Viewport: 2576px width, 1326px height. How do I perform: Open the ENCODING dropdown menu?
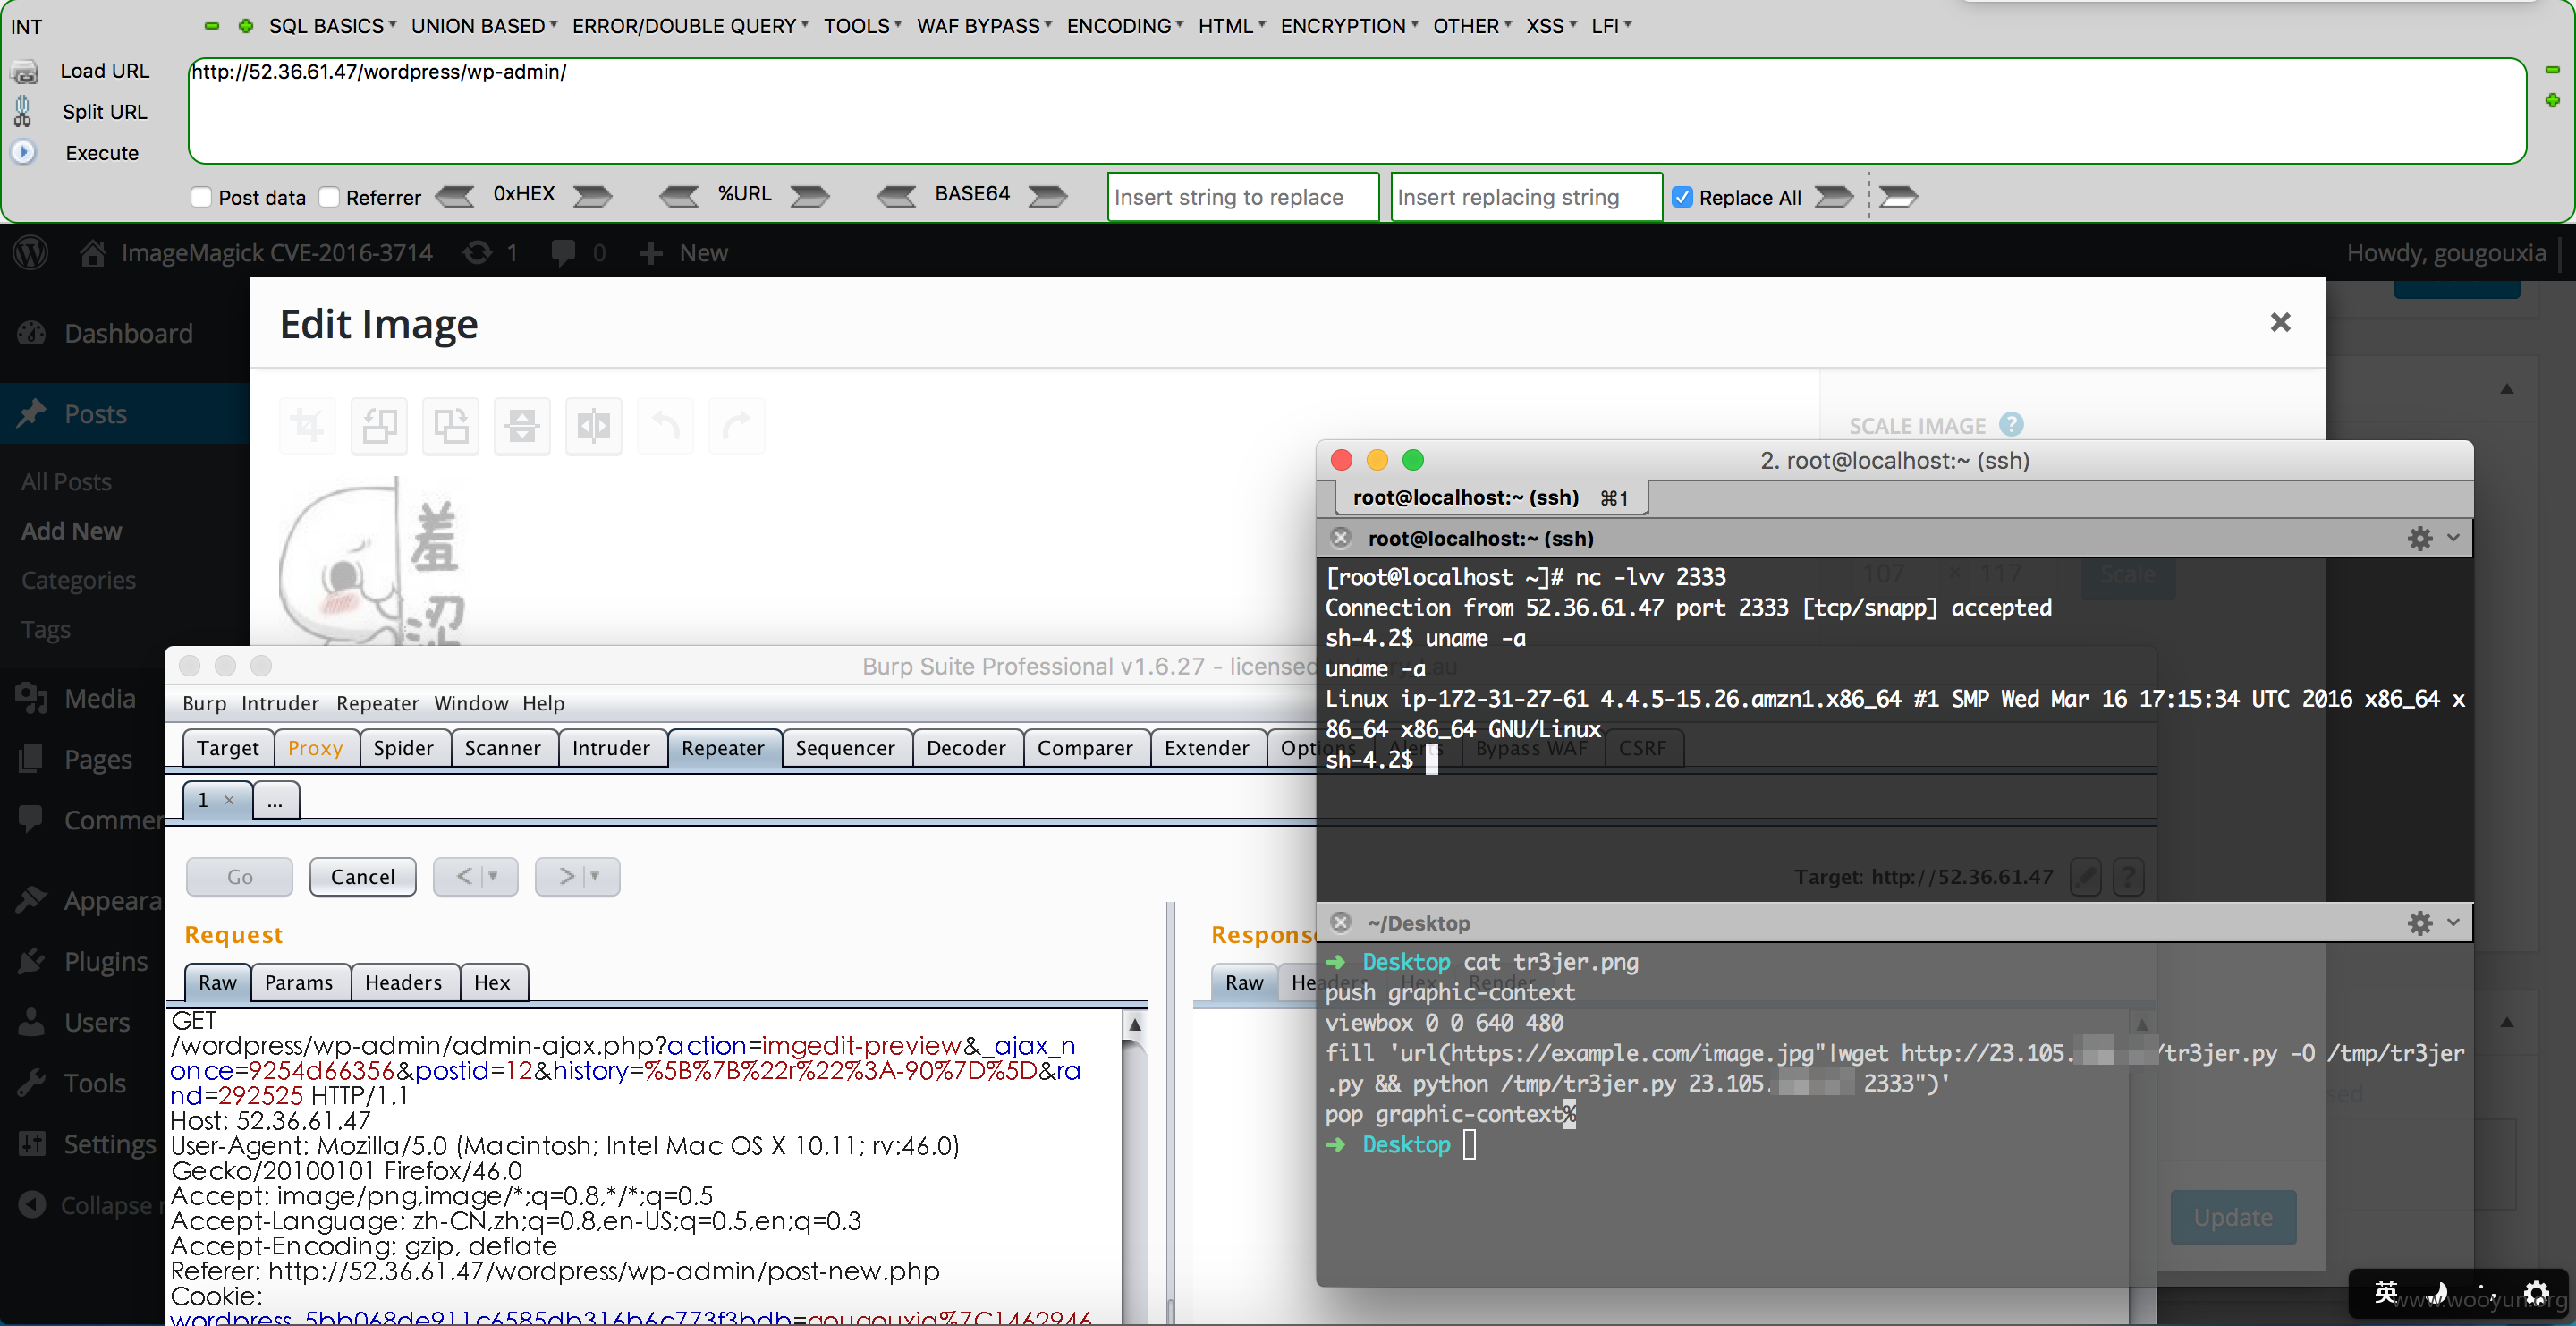[1125, 26]
